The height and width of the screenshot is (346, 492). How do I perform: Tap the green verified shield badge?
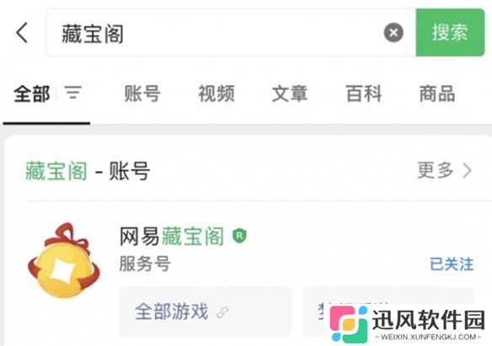[239, 236]
